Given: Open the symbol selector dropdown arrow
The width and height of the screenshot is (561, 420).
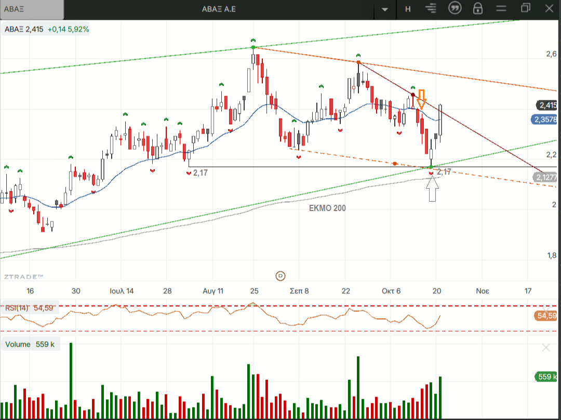Looking at the screenshot, I should coord(385,9).
